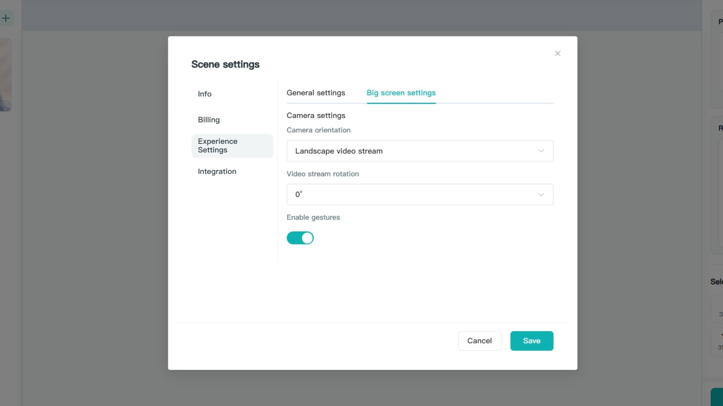
Task: Open the Camera orientation dropdown
Action: tap(420, 151)
